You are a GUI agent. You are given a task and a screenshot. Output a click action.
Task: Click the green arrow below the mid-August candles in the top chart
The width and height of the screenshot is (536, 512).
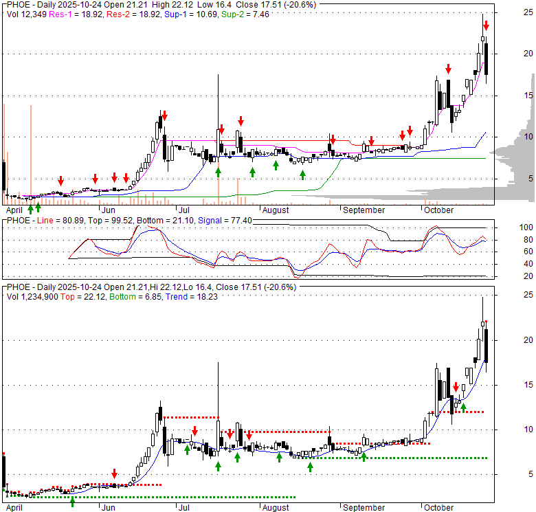tap(302, 175)
